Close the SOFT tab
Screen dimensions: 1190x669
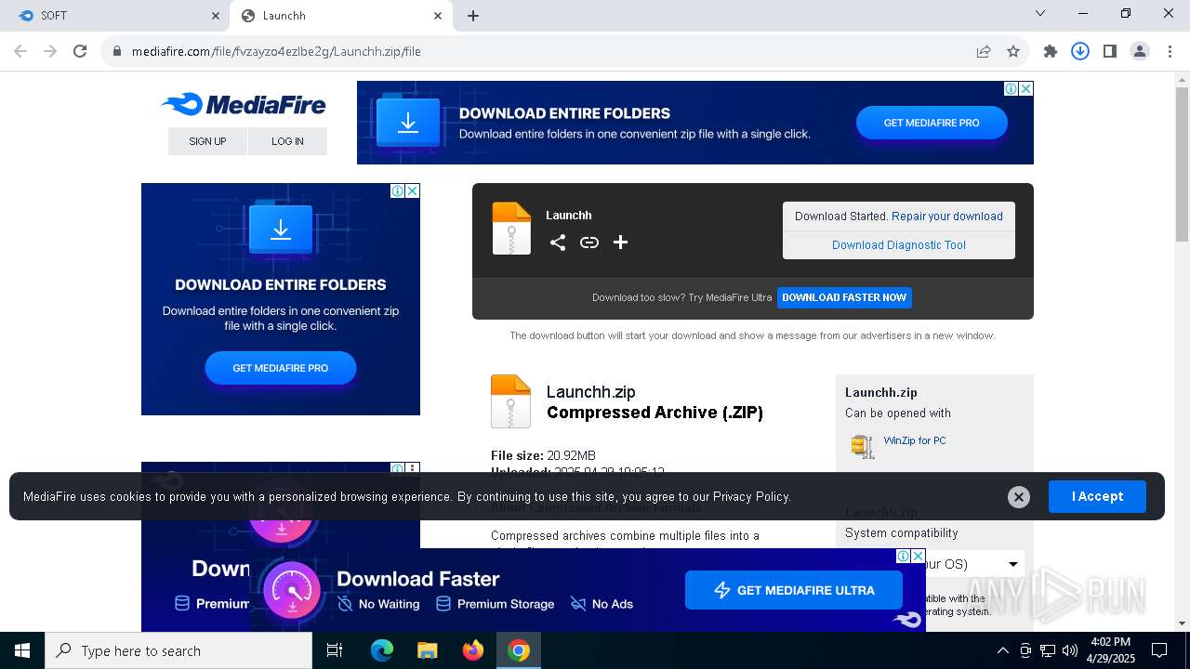pos(216,16)
